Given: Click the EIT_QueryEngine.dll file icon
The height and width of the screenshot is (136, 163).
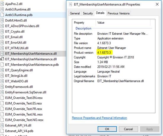Looking at the screenshot, I should point(2,70).
